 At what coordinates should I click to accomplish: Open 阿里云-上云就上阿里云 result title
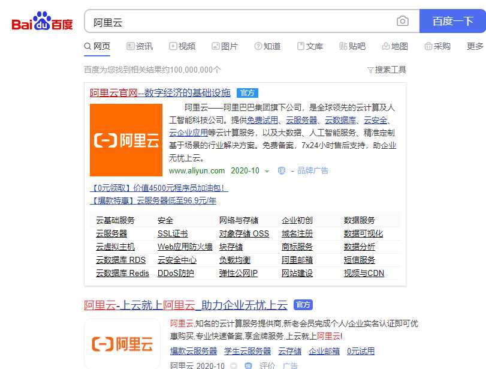point(186,305)
